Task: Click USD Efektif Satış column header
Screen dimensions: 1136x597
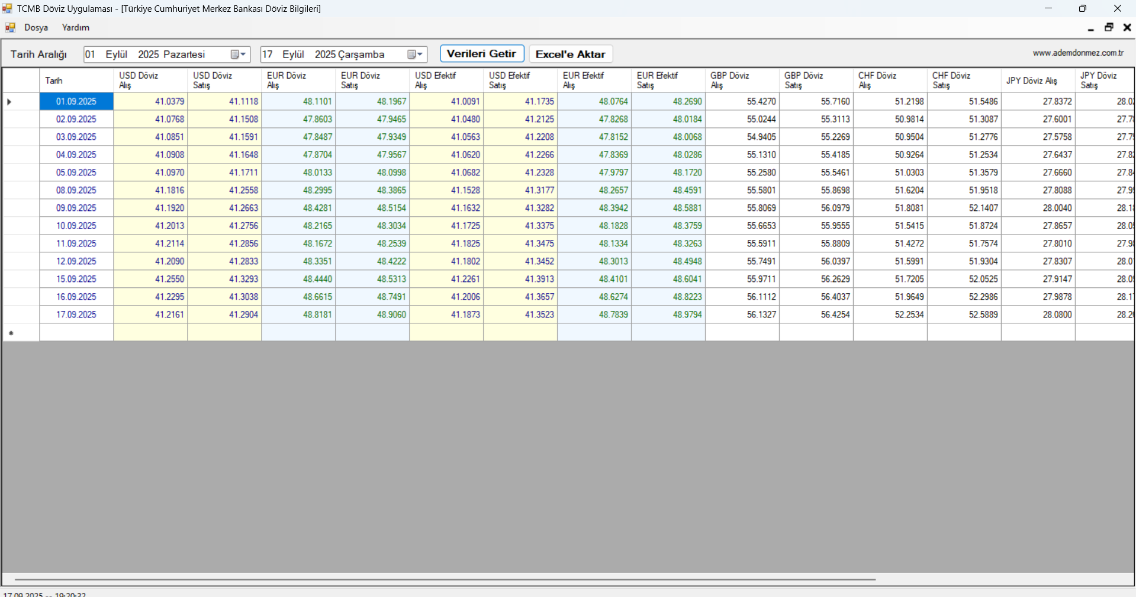Action: pyautogui.click(x=520, y=81)
